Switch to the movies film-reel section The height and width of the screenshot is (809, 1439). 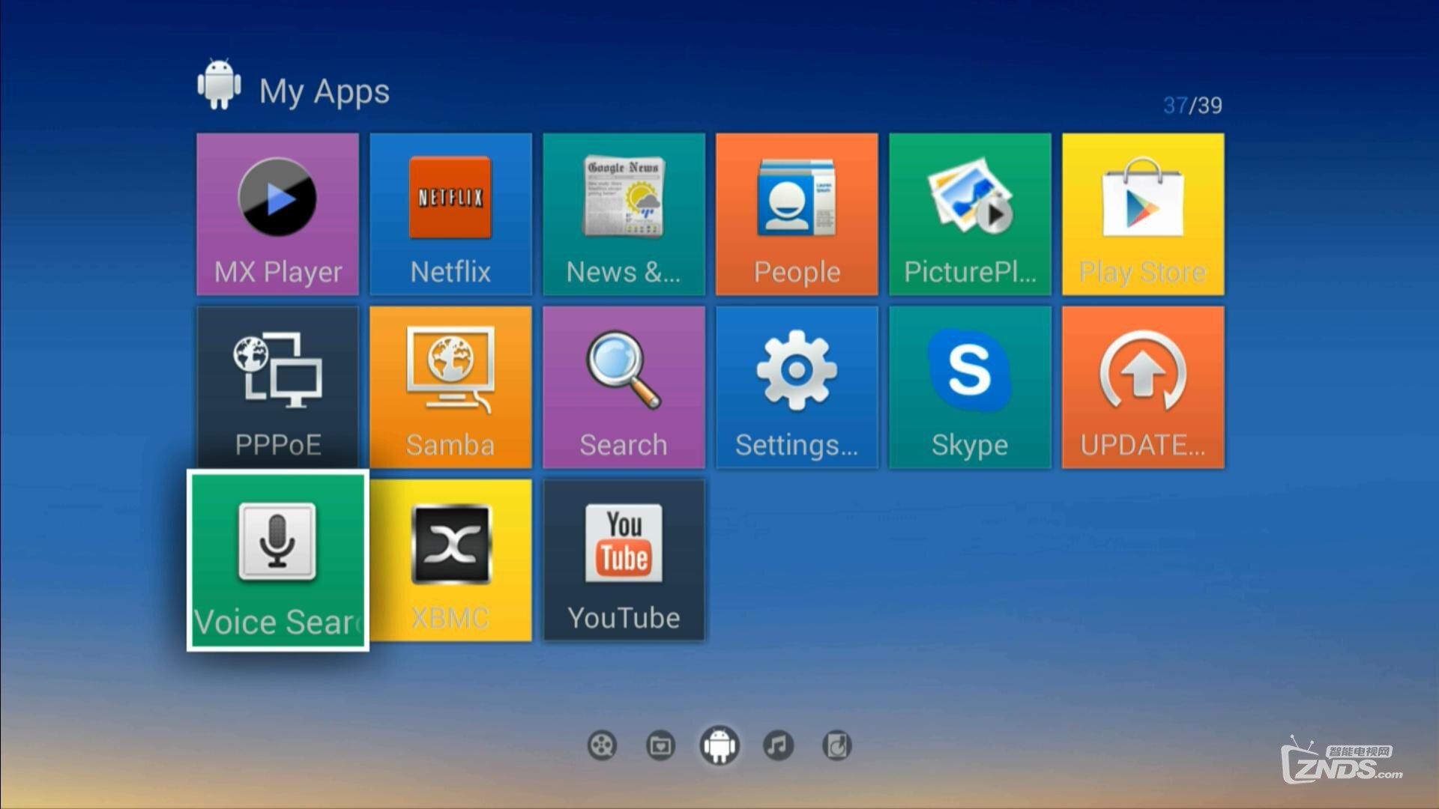(x=603, y=745)
